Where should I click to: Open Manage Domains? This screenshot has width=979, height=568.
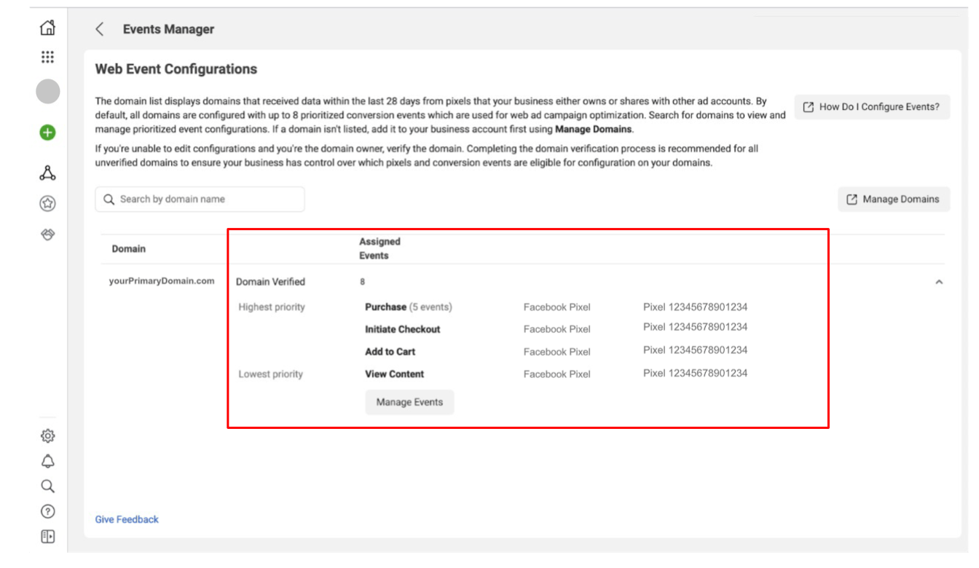[894, 199]
